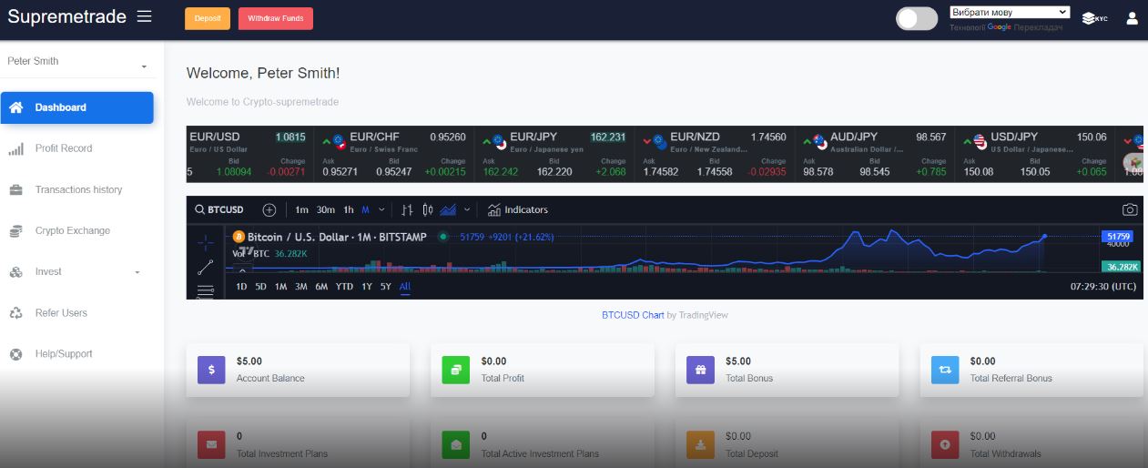
Task: Add a symbol to compare using plus icon
Action: coord(269,209)
